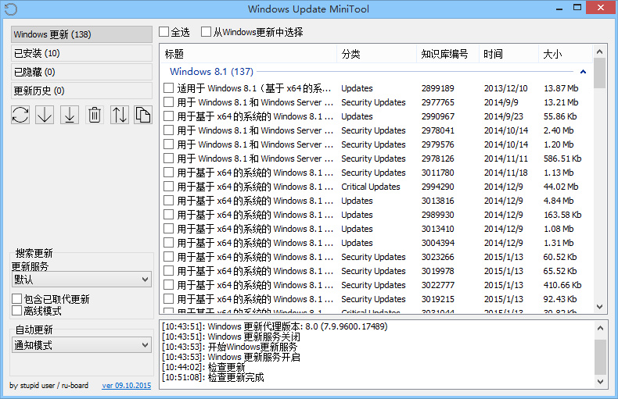Click KB number 3004394
The height and width of the screenshot is (399, 618).
click(437, 243)
